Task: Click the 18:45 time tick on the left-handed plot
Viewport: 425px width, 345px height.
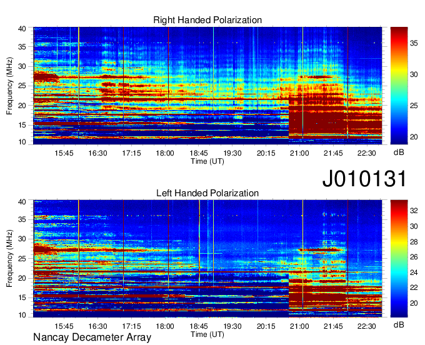Action: point(198,326)
